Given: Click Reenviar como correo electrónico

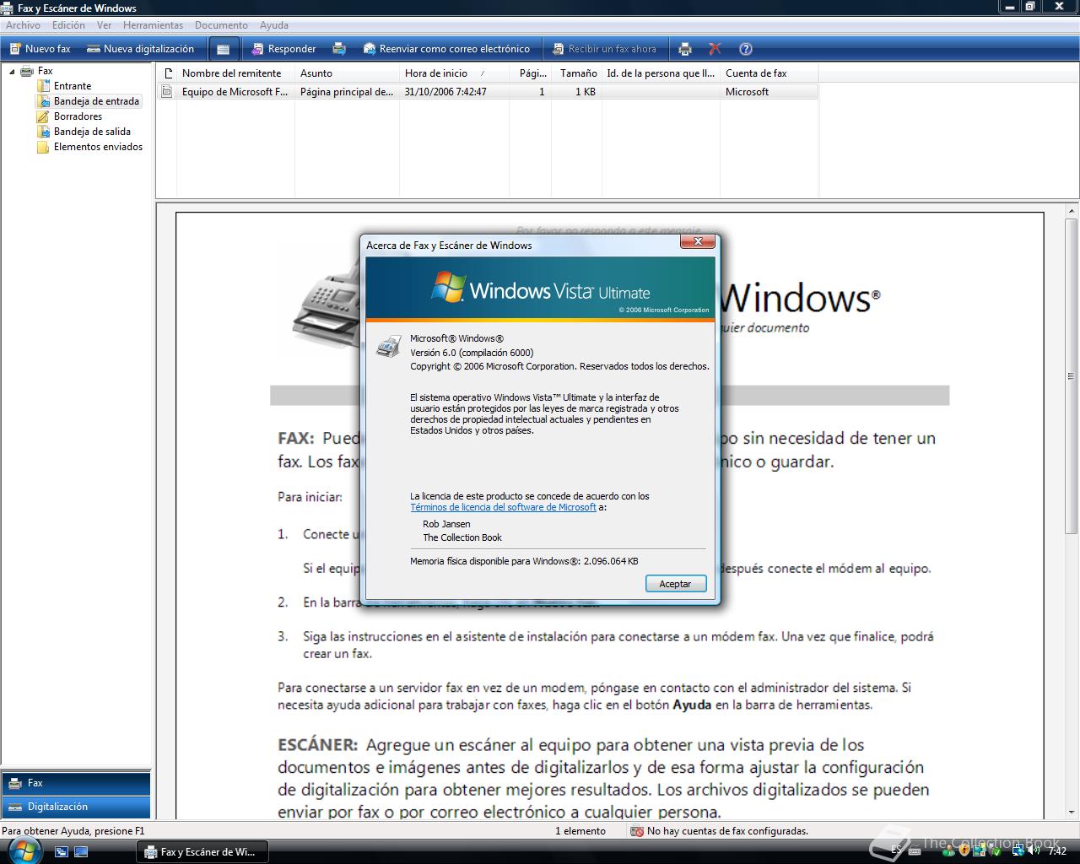Looking at the screenshot, I should [446, 49].
